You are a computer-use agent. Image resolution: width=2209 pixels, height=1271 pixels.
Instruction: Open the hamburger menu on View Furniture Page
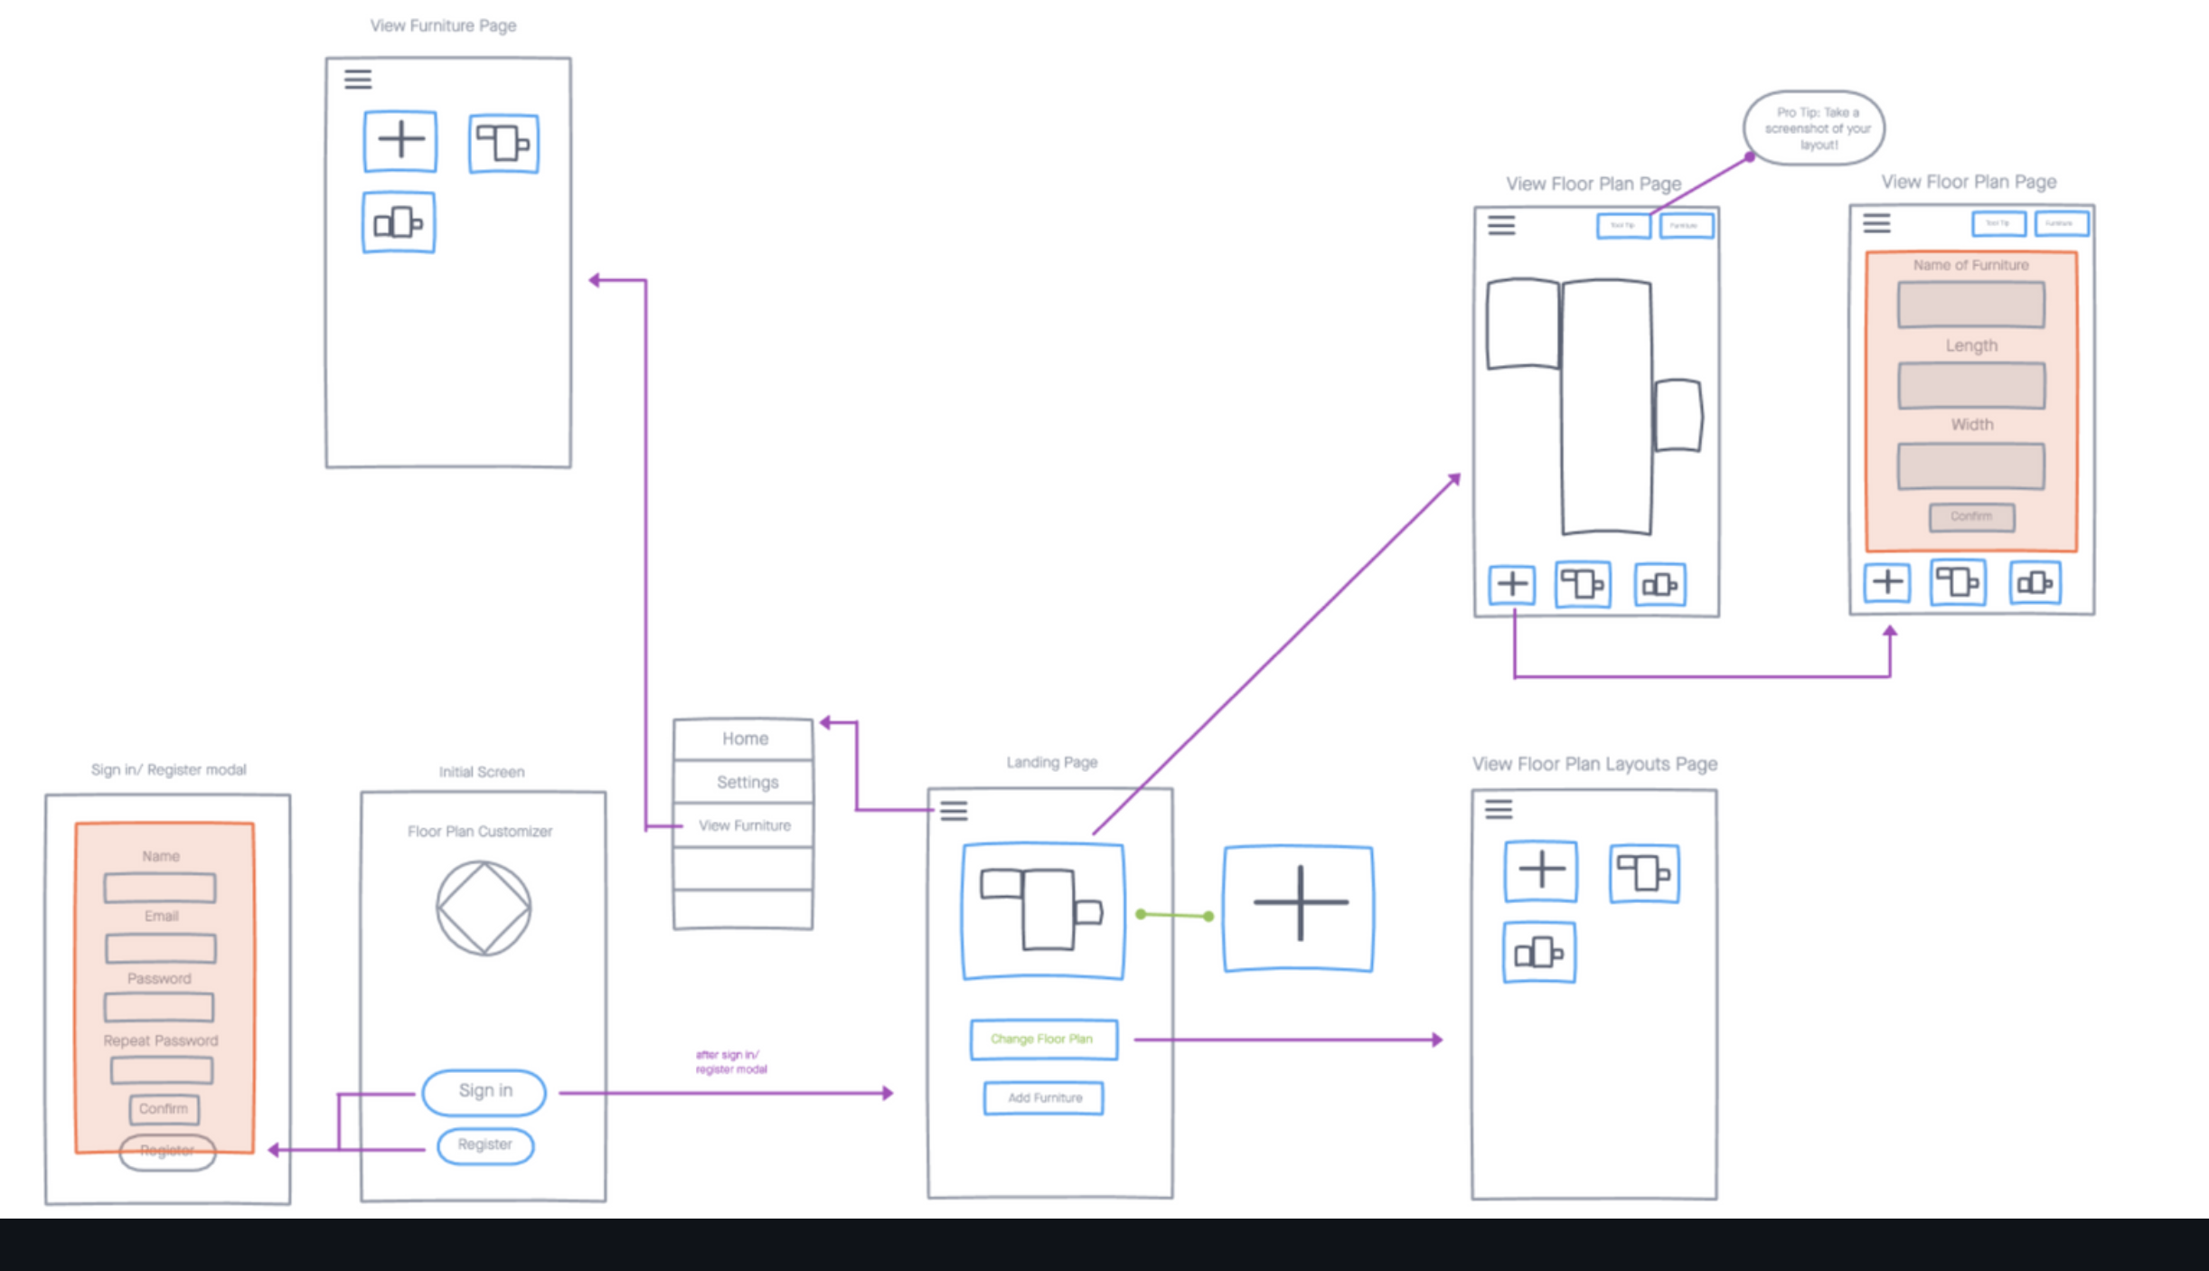(358, 80)
